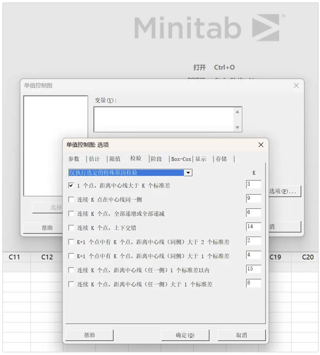Screen dimensions: 320x355
Task: Check 连续 K 个点，上下交错 option
Action: (x=71, y=228)
